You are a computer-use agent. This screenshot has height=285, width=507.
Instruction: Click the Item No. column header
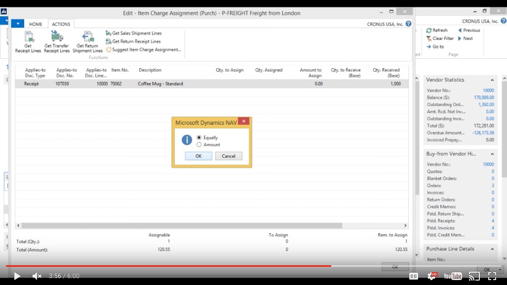tap(120, 70)
